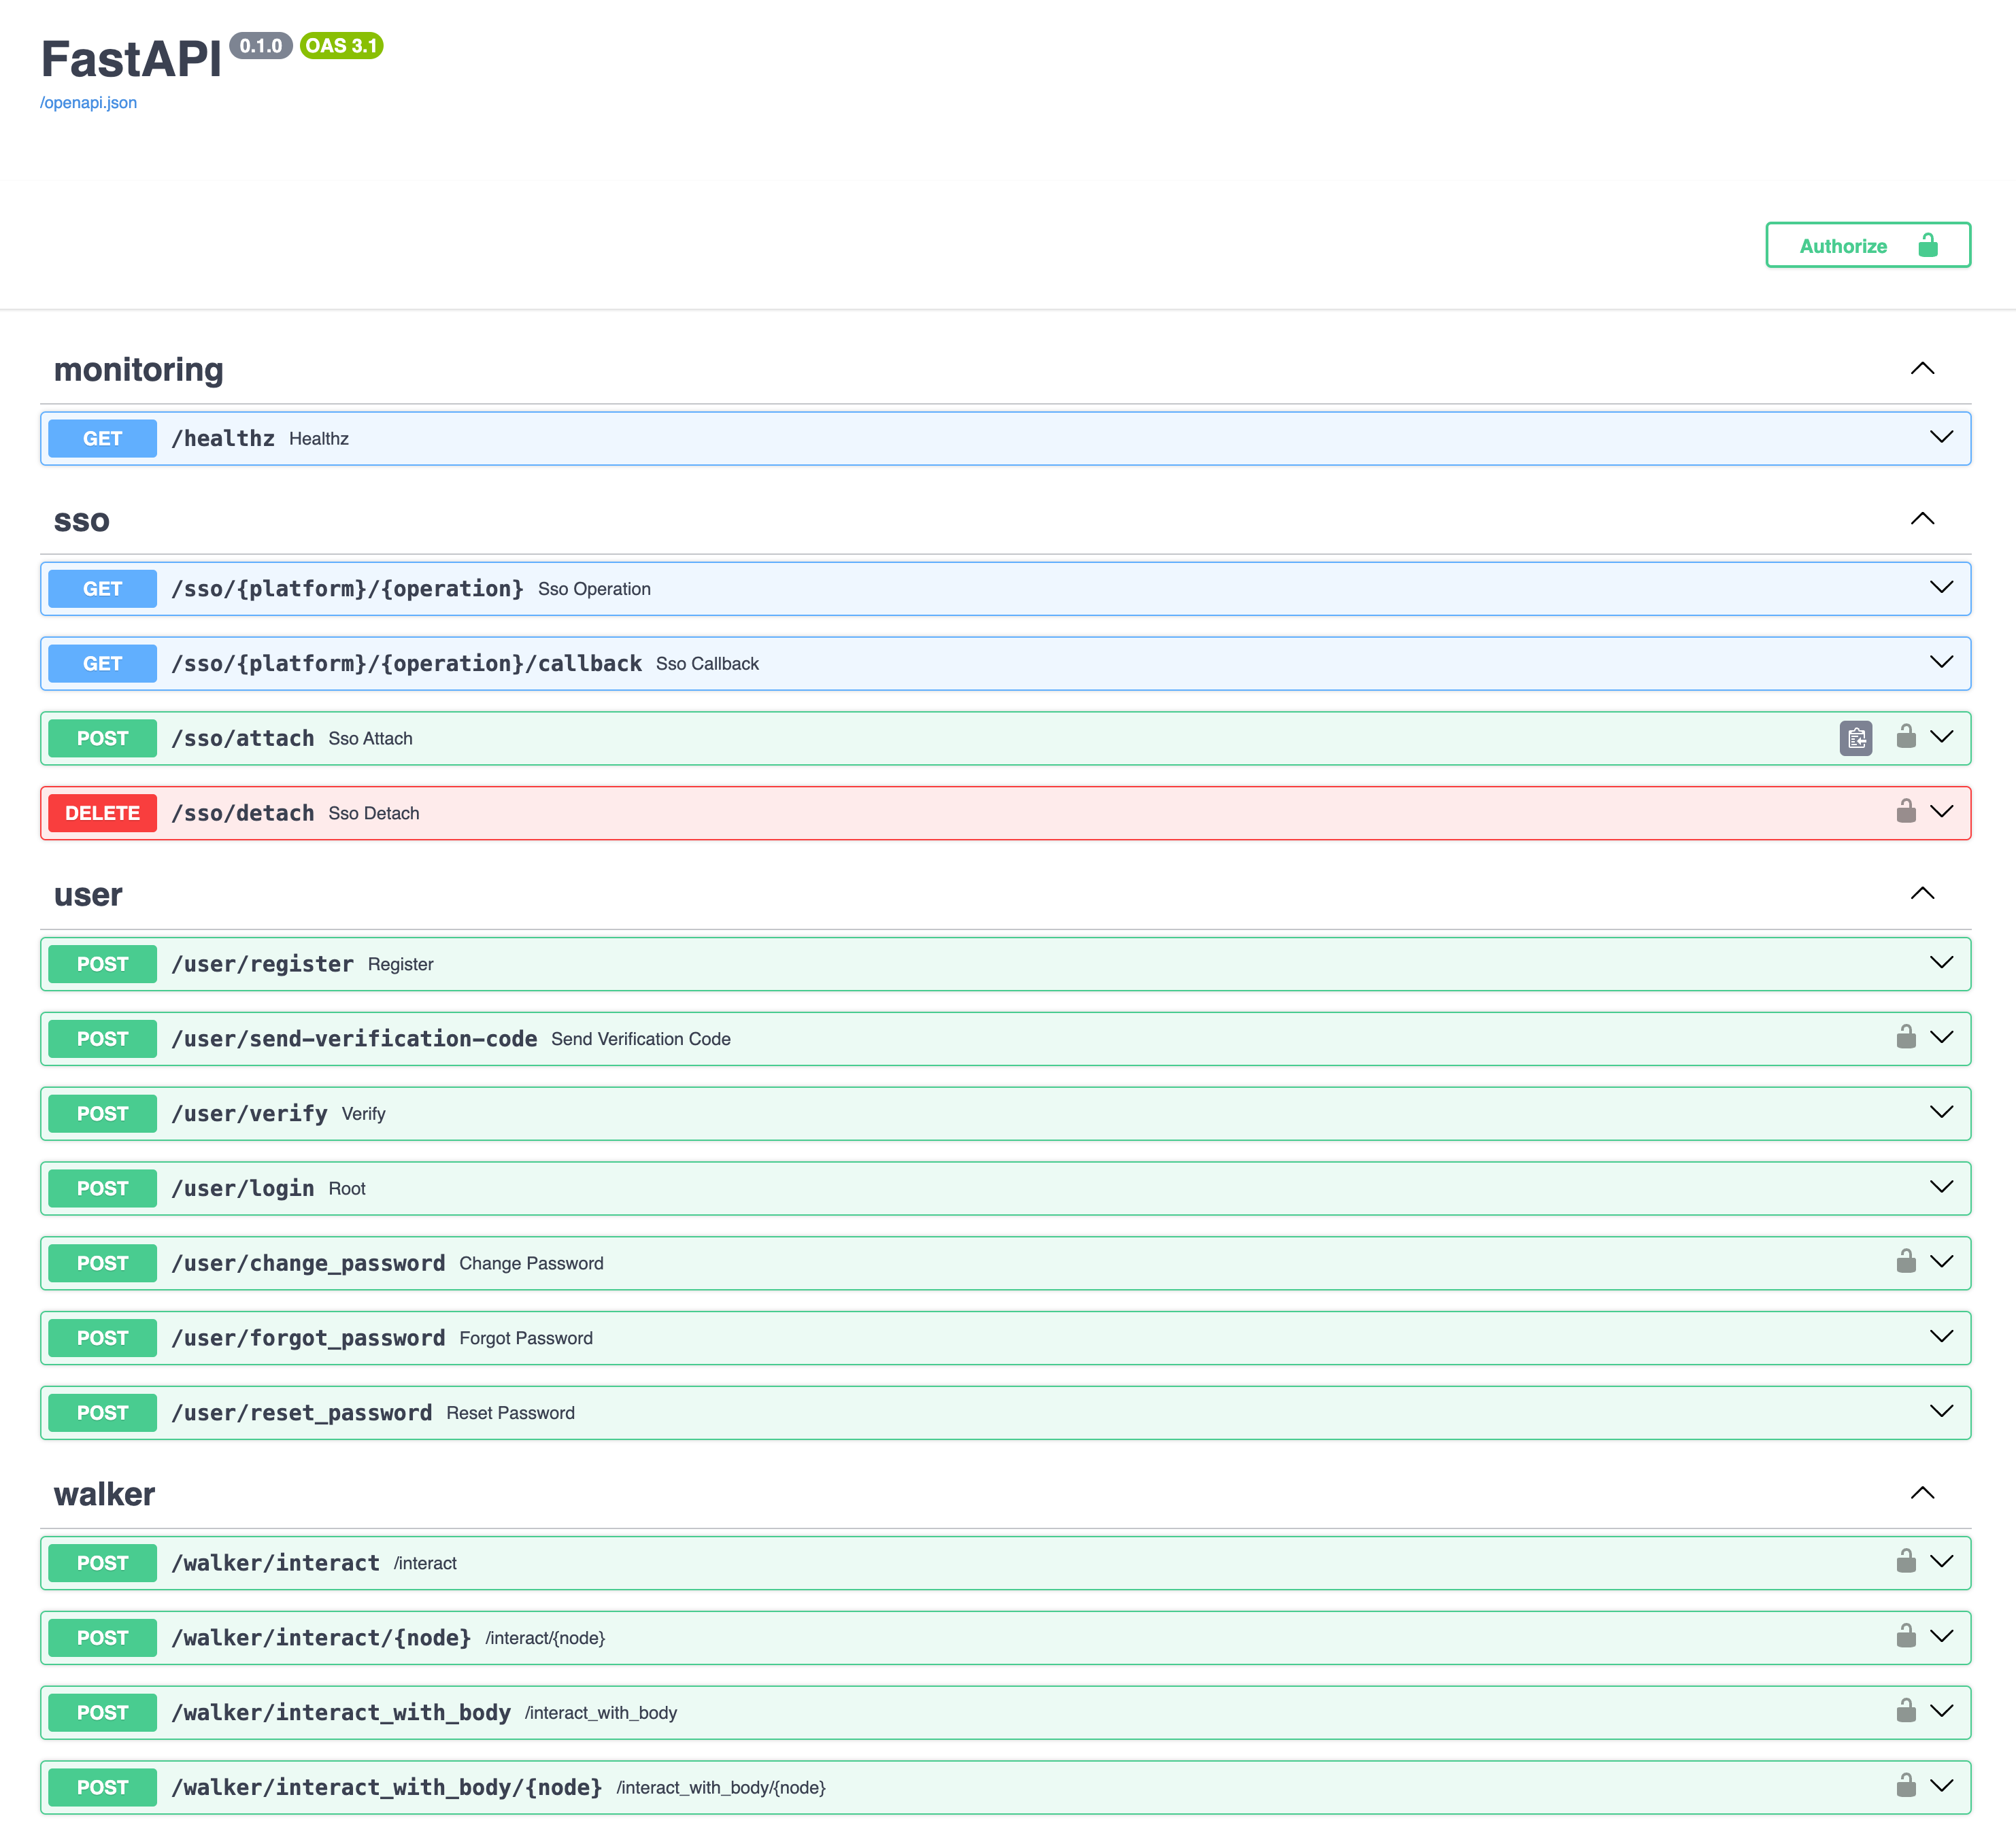Viewport: 2016px width, 1848px height.
Task: Expand chevron on /user/register row
Action: [1941, 963]
